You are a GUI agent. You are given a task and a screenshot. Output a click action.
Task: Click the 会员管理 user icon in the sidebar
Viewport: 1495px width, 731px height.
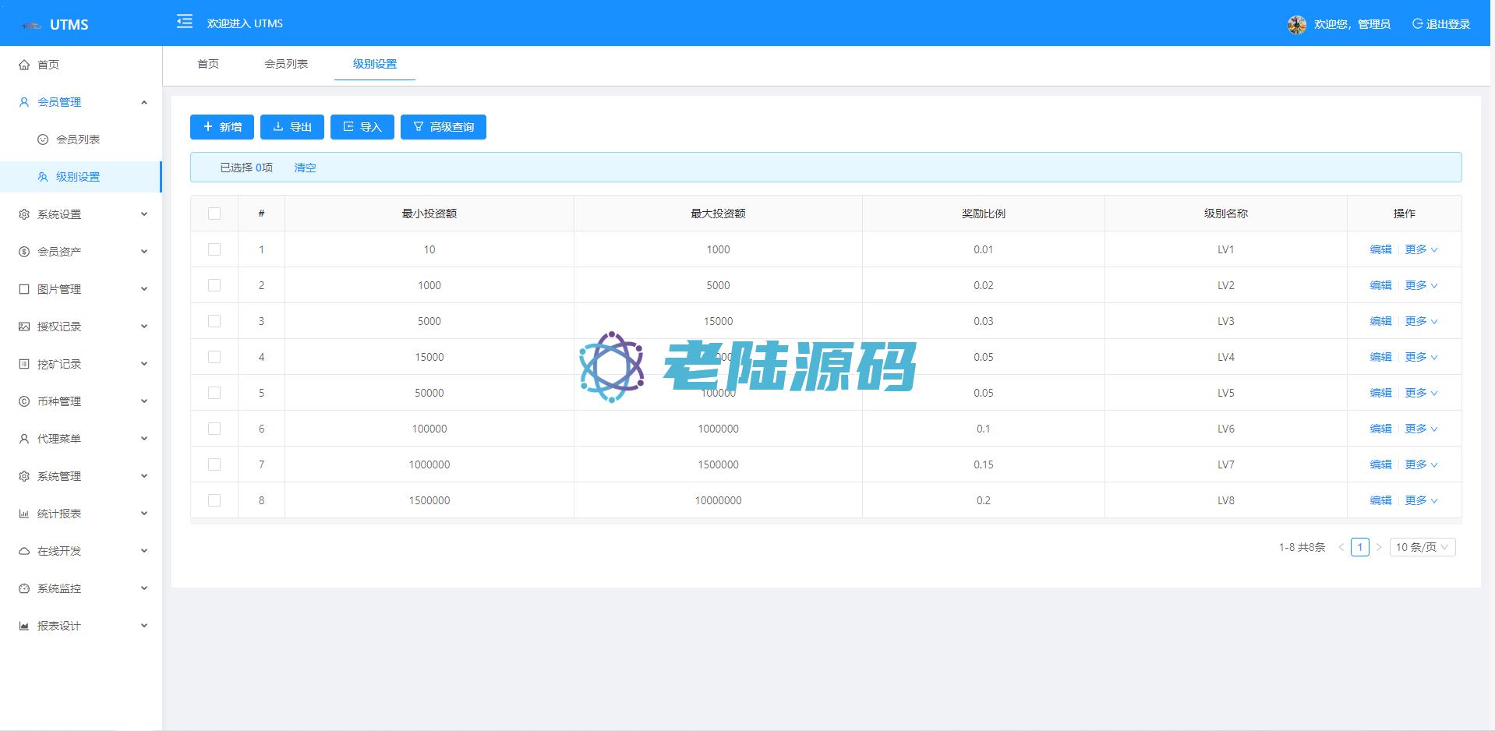tap(24, 102)
